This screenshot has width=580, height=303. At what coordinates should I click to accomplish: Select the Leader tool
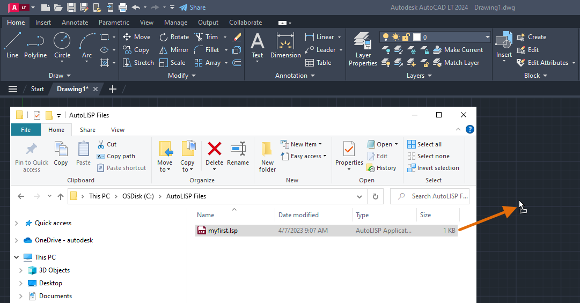click(320, 50)
